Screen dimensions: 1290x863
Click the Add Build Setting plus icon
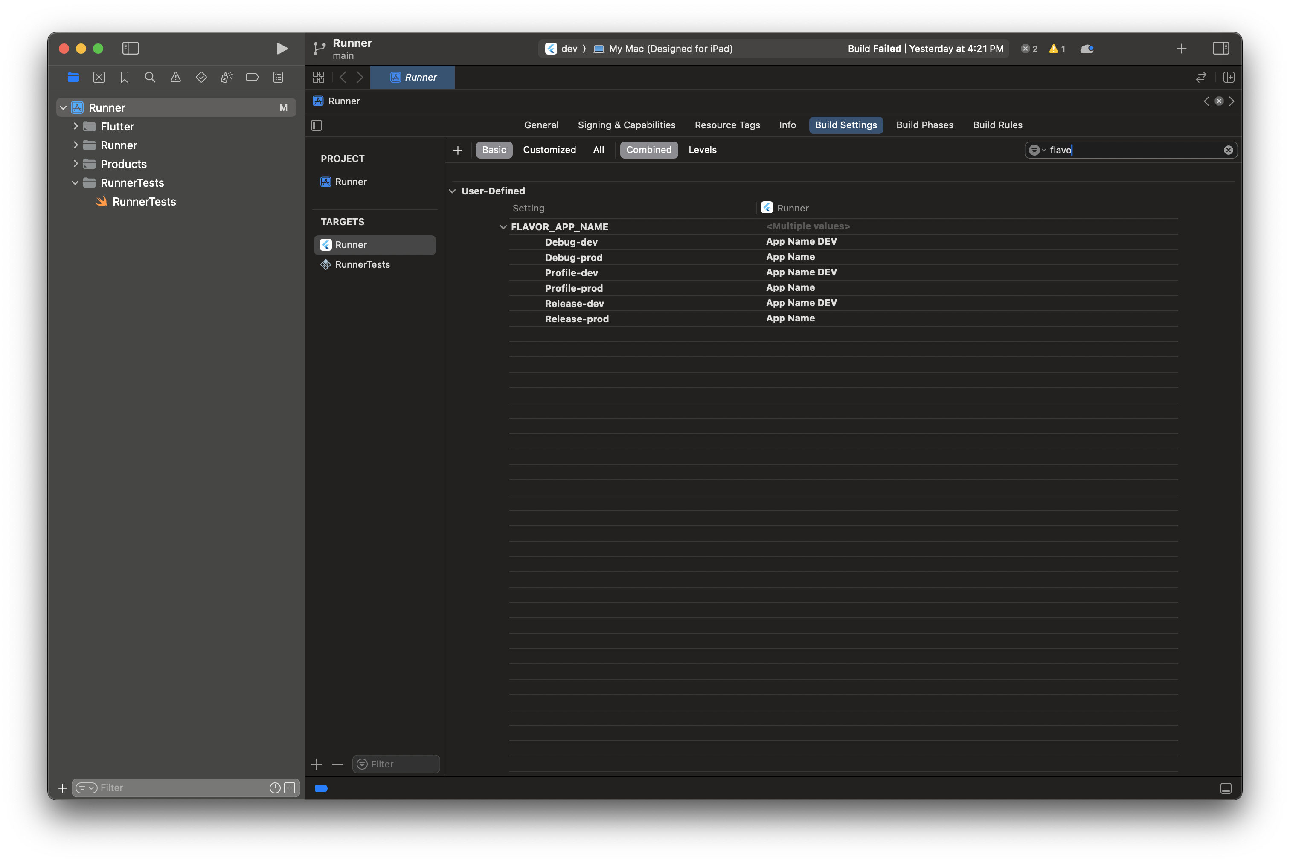point(458,150)
